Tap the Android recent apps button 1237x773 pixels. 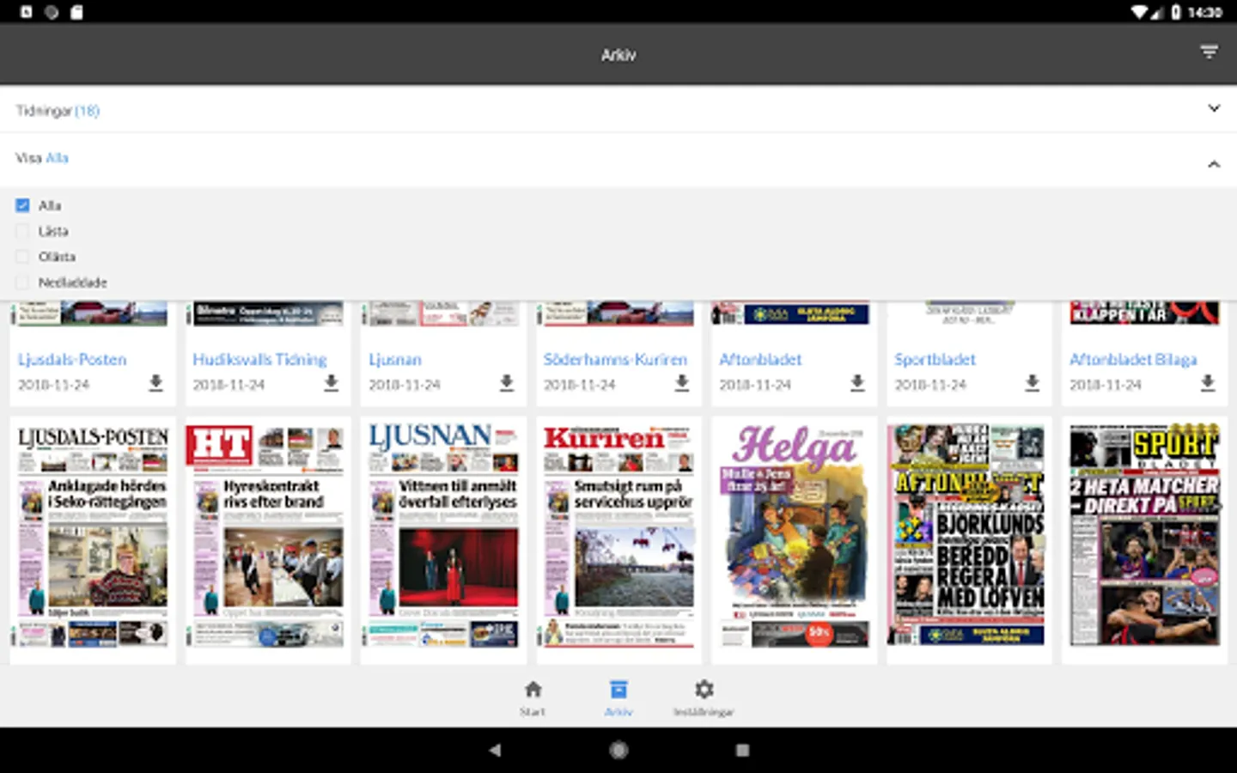click(742, 750)
